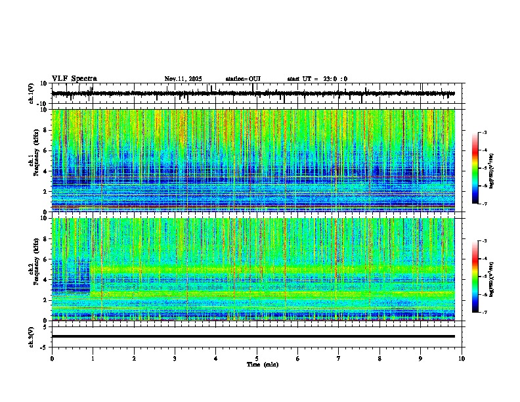Click the time axis tick label "7"

339,359
